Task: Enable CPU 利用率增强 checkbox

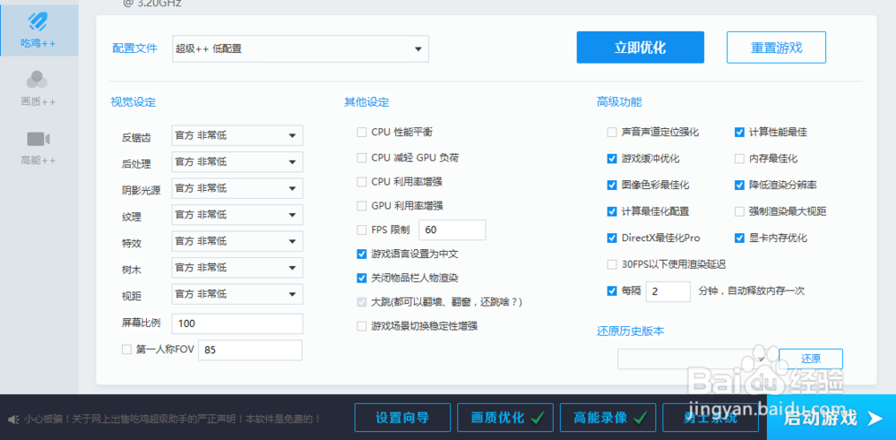Action: (361, 182)
